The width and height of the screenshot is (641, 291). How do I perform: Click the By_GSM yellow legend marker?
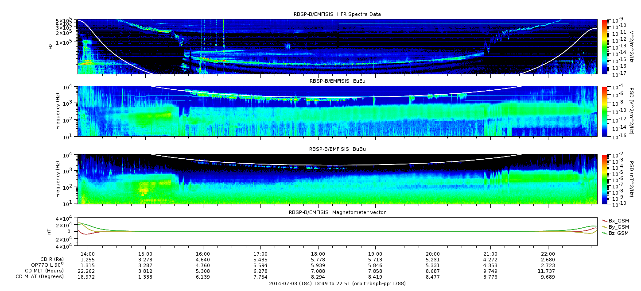pos(604,226)
